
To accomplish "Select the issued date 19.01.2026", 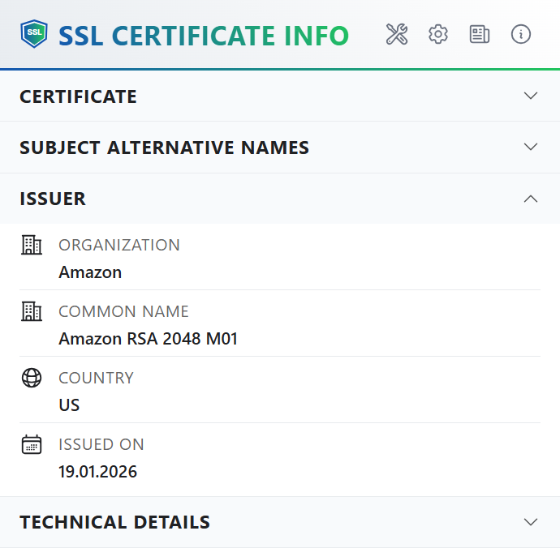I will (x=98, y=472).
